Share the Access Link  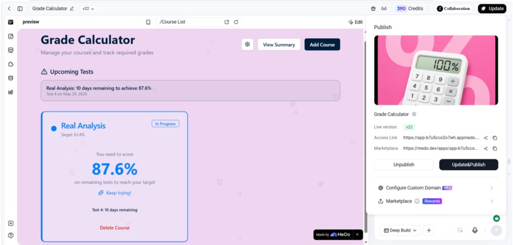(486, 138)
